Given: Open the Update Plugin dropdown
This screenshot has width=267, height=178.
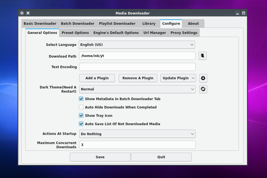Looking at the screenshot, I should (178, 78).
